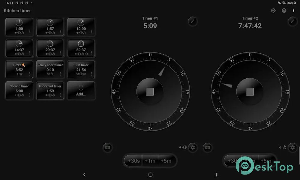This screenshot has width=300, height=180.
Task: Open options menu for the 59:37 preset
Action: (x=91, y=52)
